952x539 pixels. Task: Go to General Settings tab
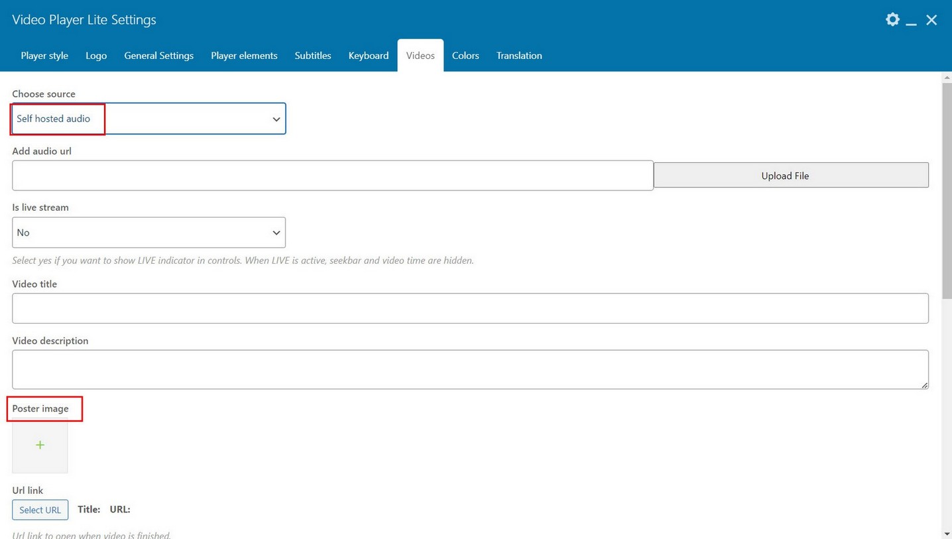[158, 56]
